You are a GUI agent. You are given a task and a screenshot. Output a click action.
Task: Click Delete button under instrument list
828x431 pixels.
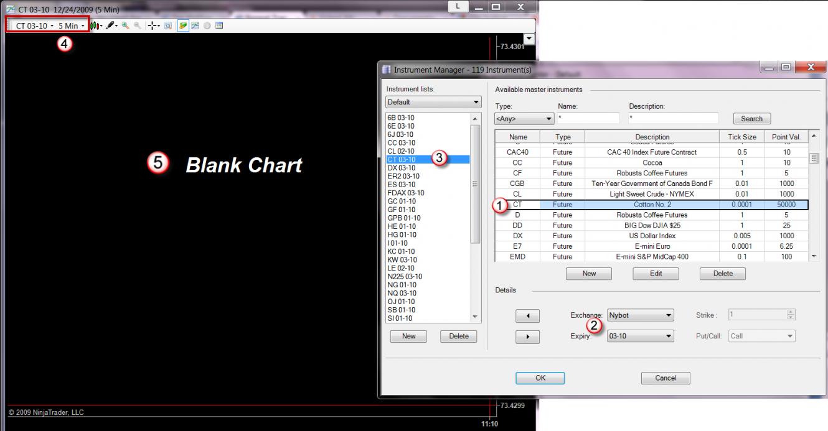458,336
